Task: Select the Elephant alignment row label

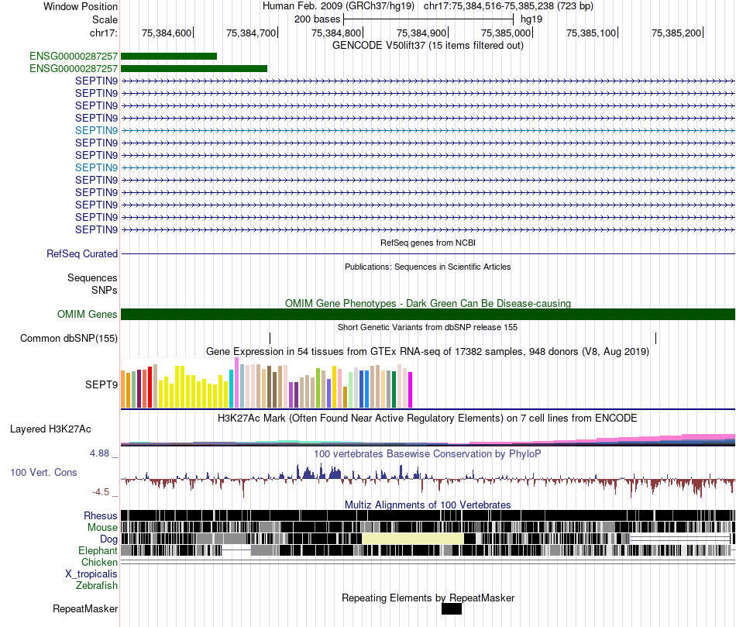Action: click(x=98, y=550)
